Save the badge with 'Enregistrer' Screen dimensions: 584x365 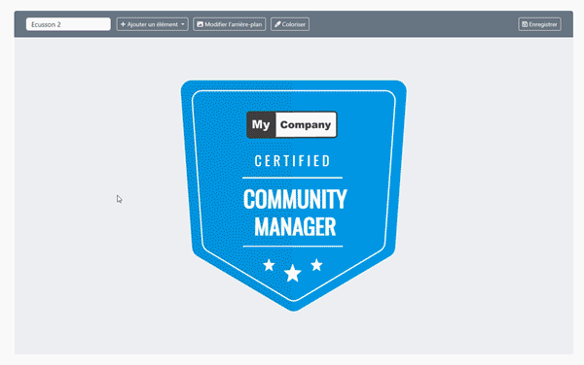539,24
